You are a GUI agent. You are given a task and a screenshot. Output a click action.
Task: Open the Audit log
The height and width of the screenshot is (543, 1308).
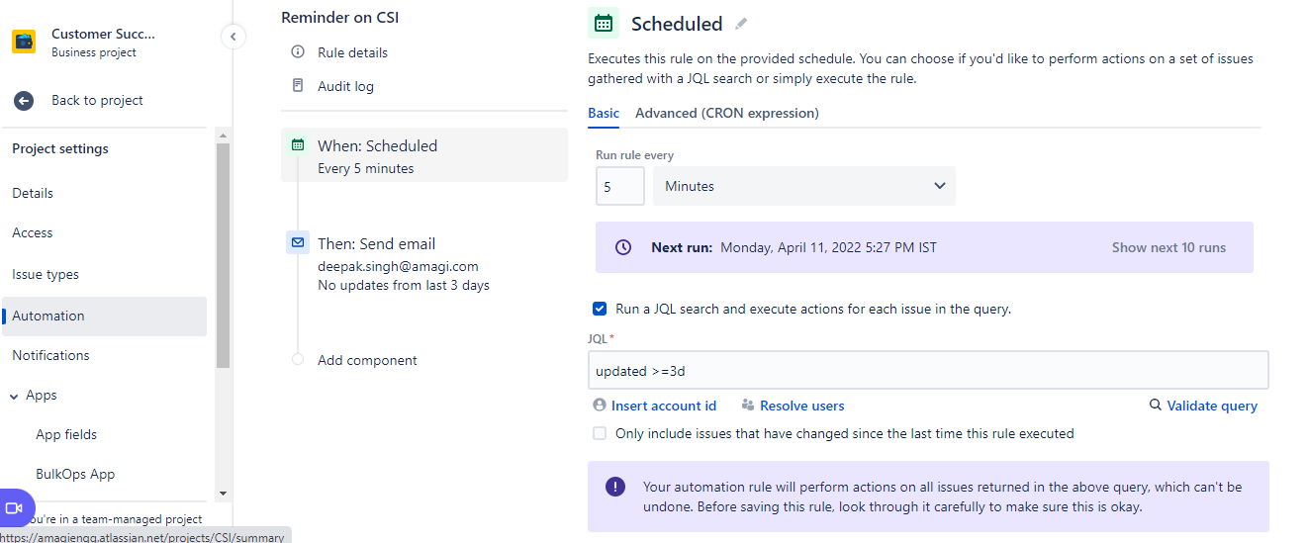[x=345, y=86]
